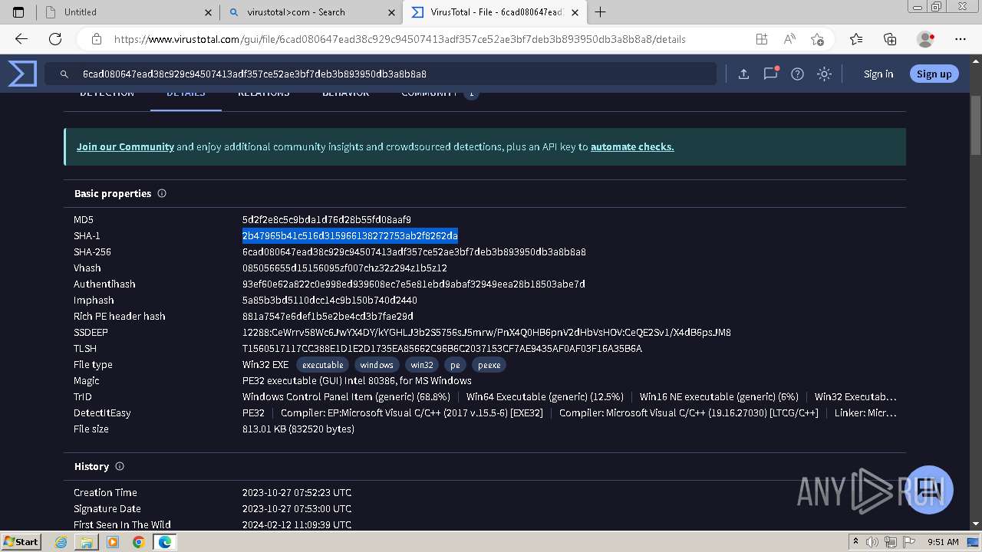Viewport: 982px width, 552px height.
Task: Click the highlighted SHA-1 hash value
Action: click(x=350, y=235)
